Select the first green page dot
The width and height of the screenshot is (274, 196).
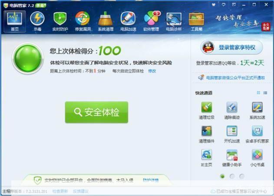(222, 176)
